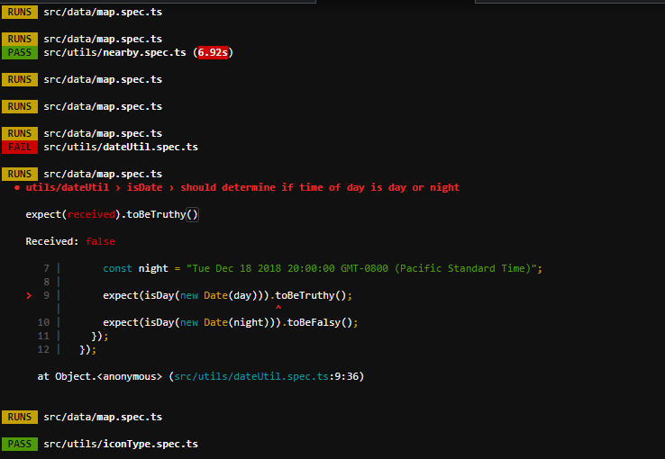The width and height of the screenshot is (665, 459).
Task: Click the PASS badge beside iconType.spec.ts
Action: pyautogui.click(x=20, y=444)
